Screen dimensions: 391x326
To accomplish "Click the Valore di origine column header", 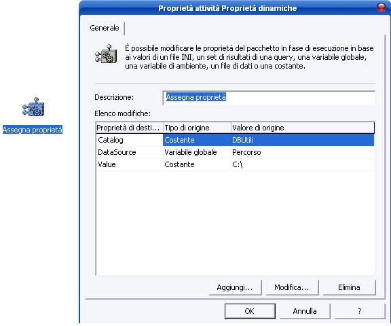I will point(303,128).
